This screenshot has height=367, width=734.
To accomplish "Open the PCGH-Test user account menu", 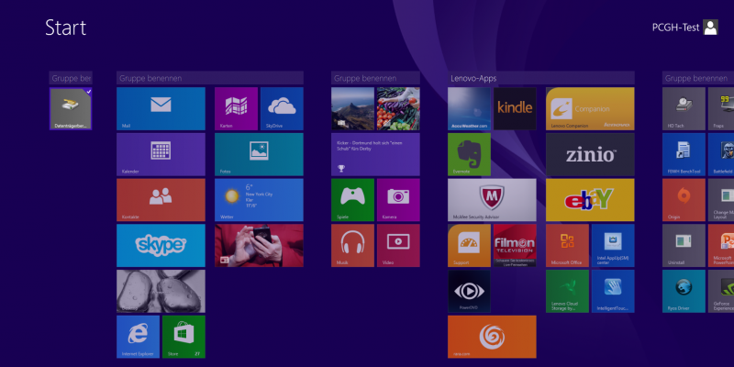I will pos(685,28).
